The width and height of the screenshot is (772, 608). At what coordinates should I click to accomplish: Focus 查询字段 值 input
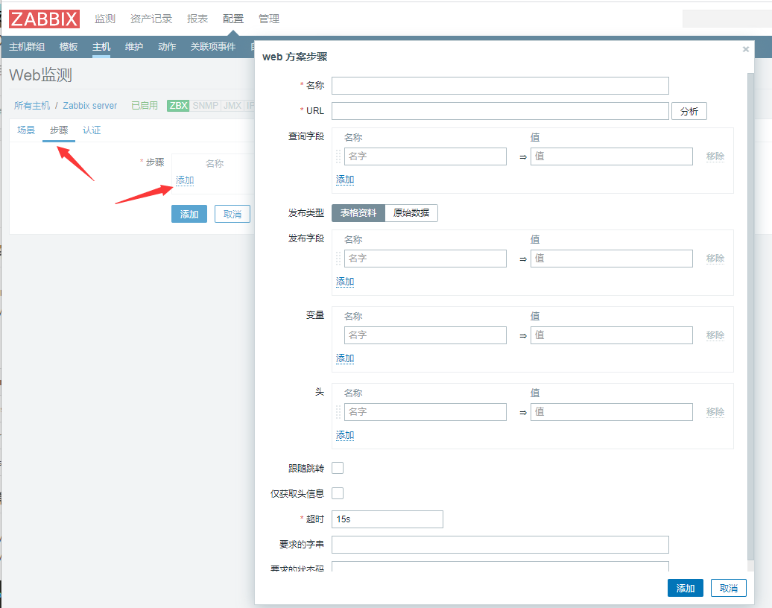tap(612, 156)
